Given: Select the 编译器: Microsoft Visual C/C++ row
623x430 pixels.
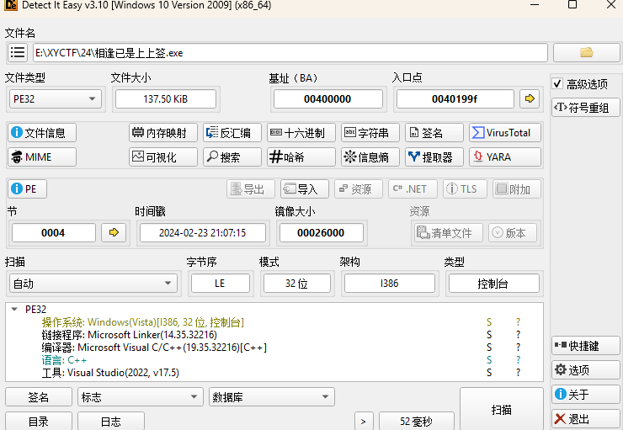Looking at the screenshot, I should coord(274,348).
